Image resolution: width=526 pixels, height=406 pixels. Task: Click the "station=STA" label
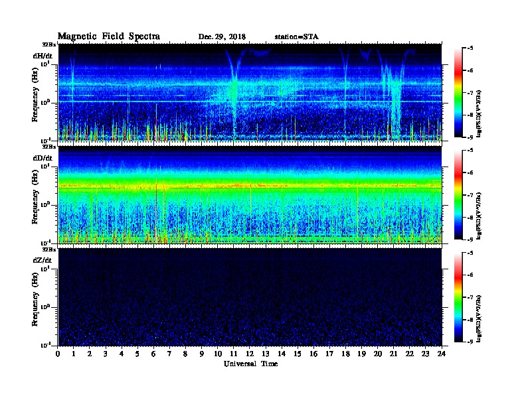coord(296,36)
